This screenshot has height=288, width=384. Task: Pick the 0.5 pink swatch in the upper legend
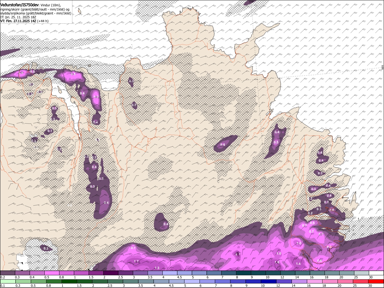tap(52, 273)
